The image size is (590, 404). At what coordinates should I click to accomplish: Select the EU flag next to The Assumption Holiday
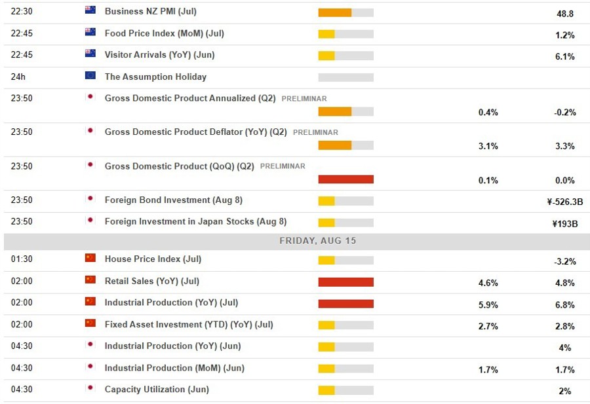[90, 77]
